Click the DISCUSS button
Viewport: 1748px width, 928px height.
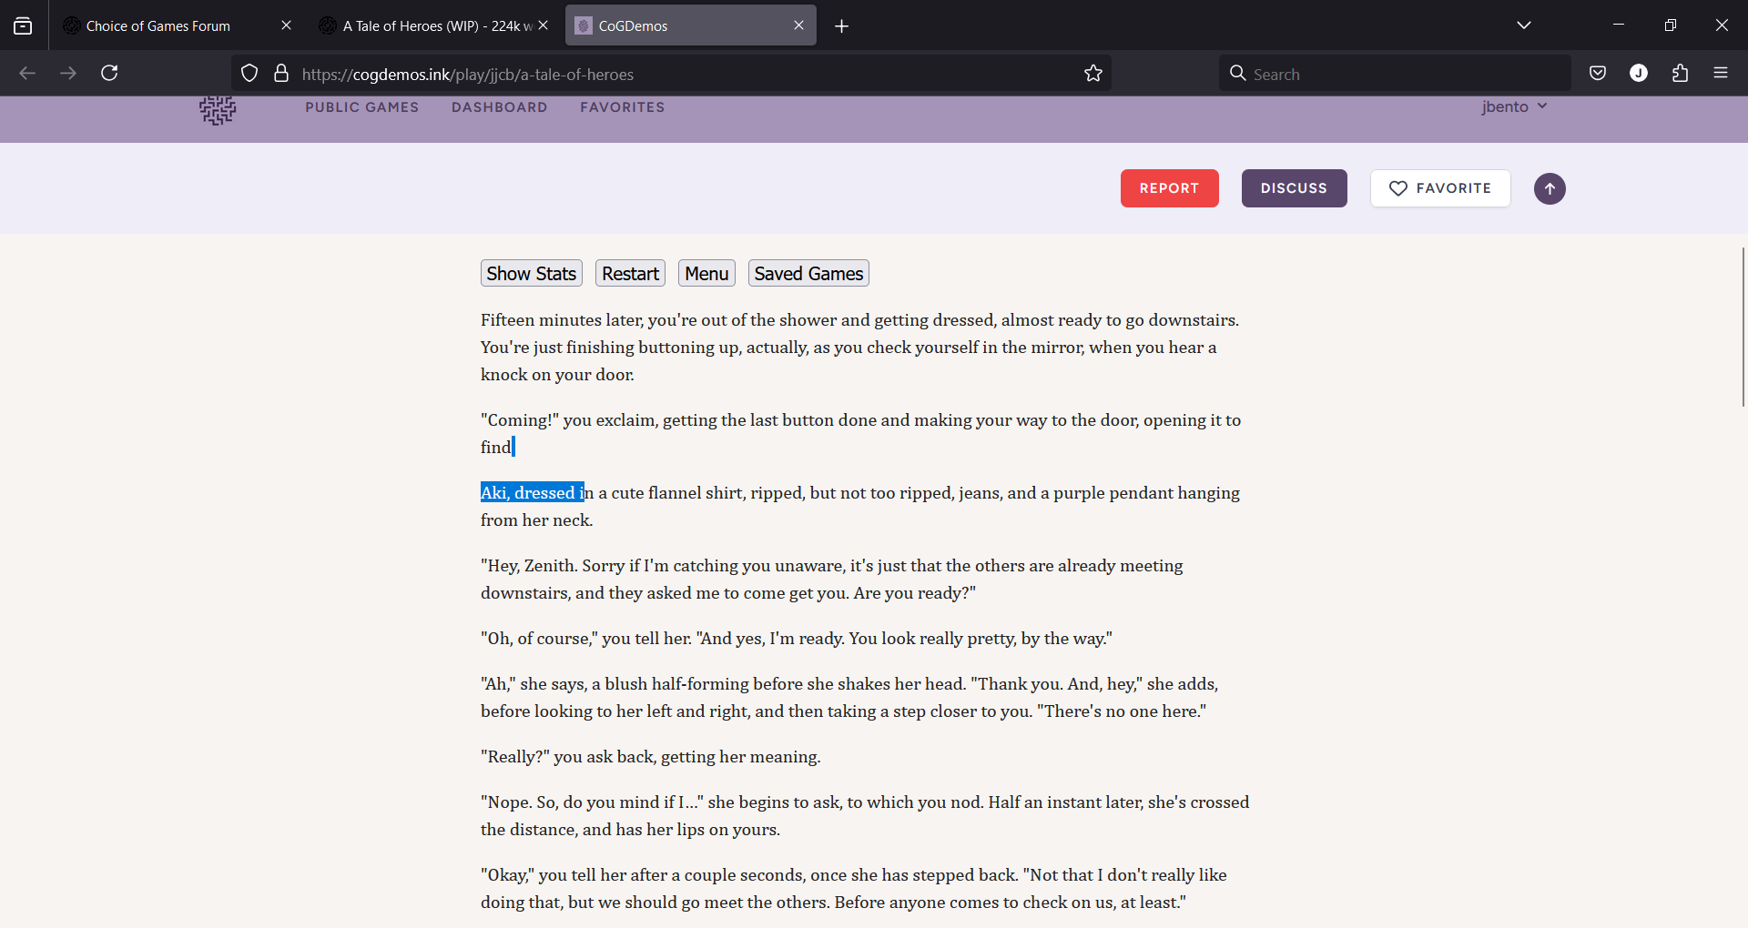[x=1294, y=188]
